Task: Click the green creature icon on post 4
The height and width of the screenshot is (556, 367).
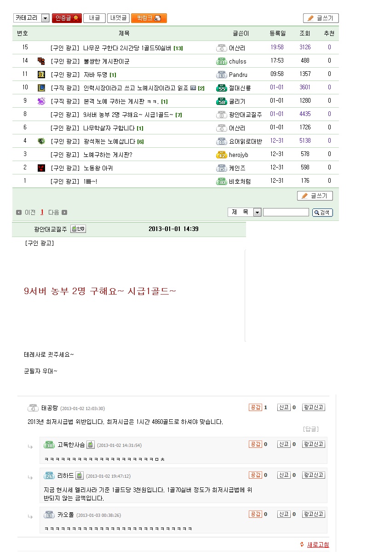Action: tap(41, 141)
